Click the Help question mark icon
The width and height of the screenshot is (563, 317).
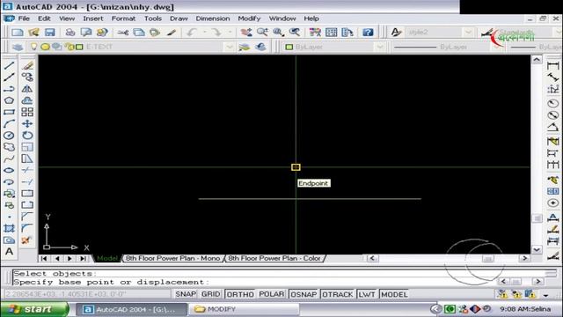tap(368, 33)
